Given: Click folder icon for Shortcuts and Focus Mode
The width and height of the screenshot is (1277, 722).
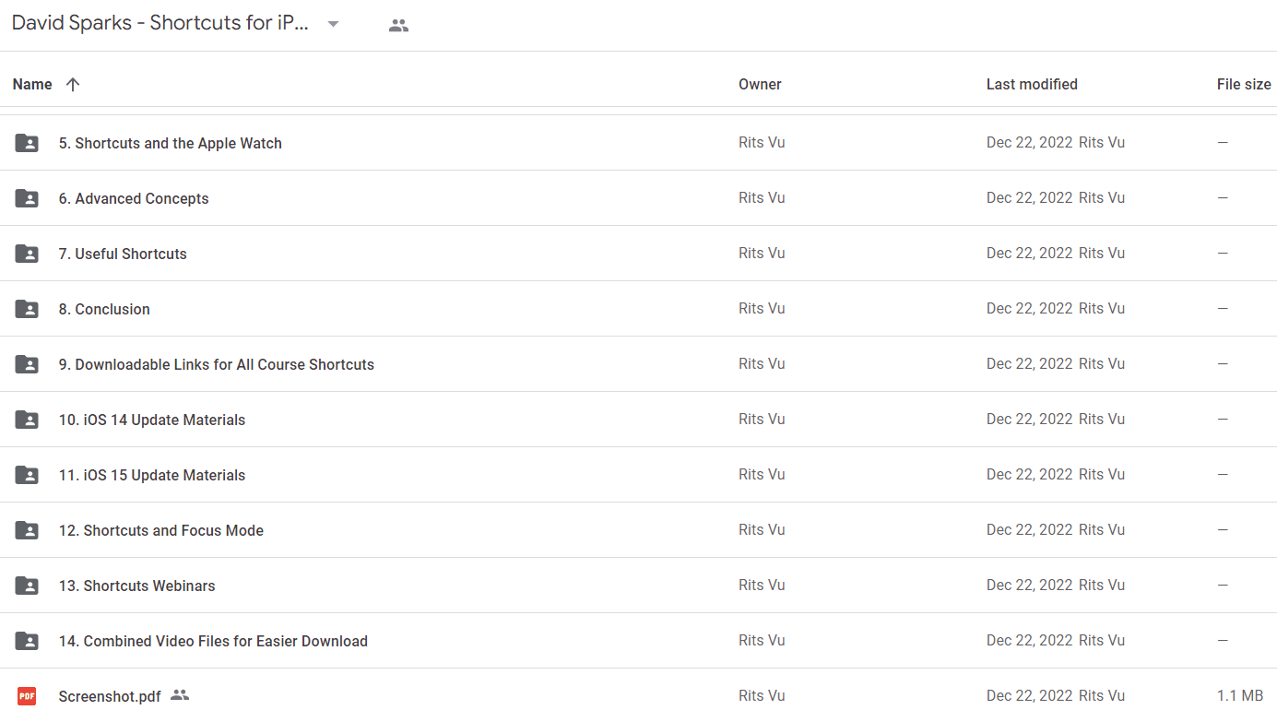Looking at the screenshot, I should (x=27, y=530).
